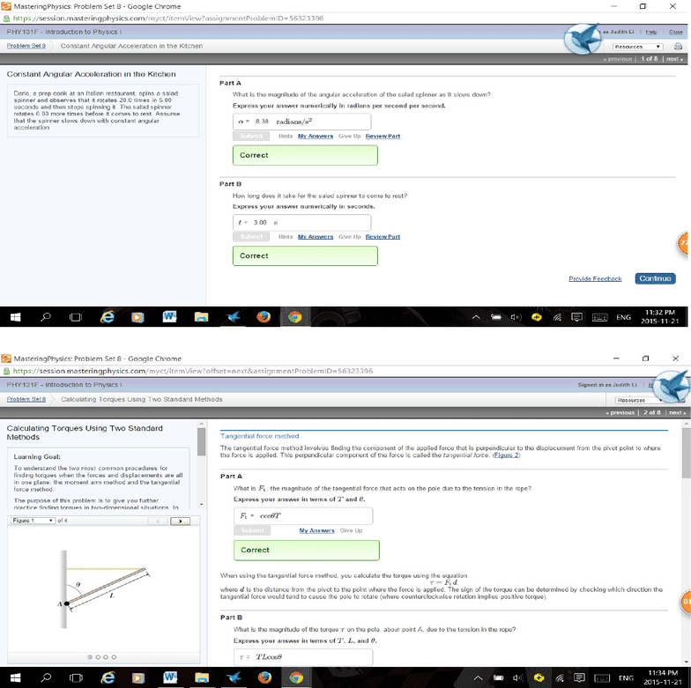Go to next problem from 2 of 8
This screenshot has width=691, height=688.
point(677,412)
